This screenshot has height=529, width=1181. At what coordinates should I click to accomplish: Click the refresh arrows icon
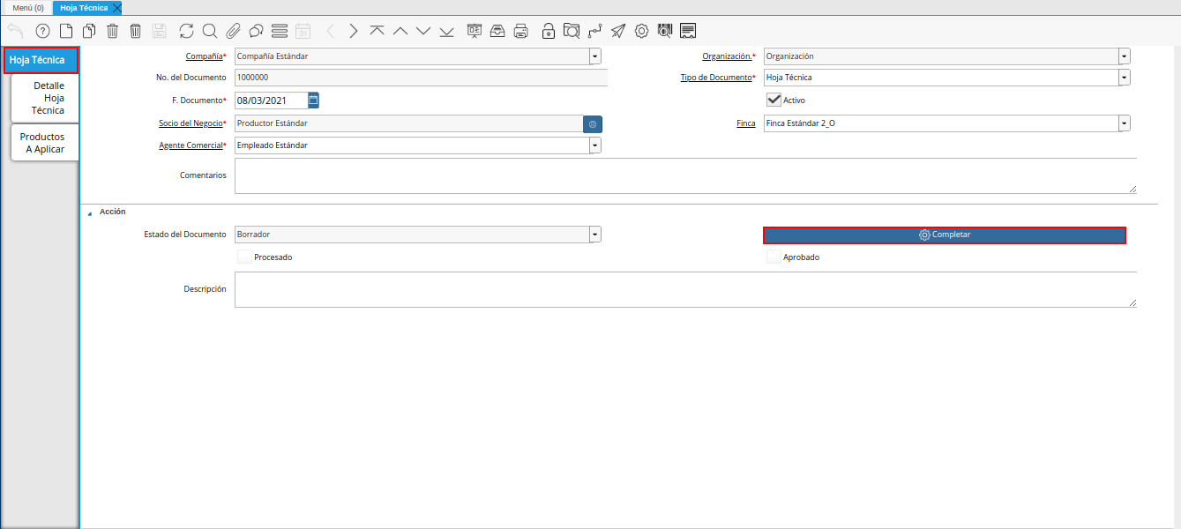[186, 31]
